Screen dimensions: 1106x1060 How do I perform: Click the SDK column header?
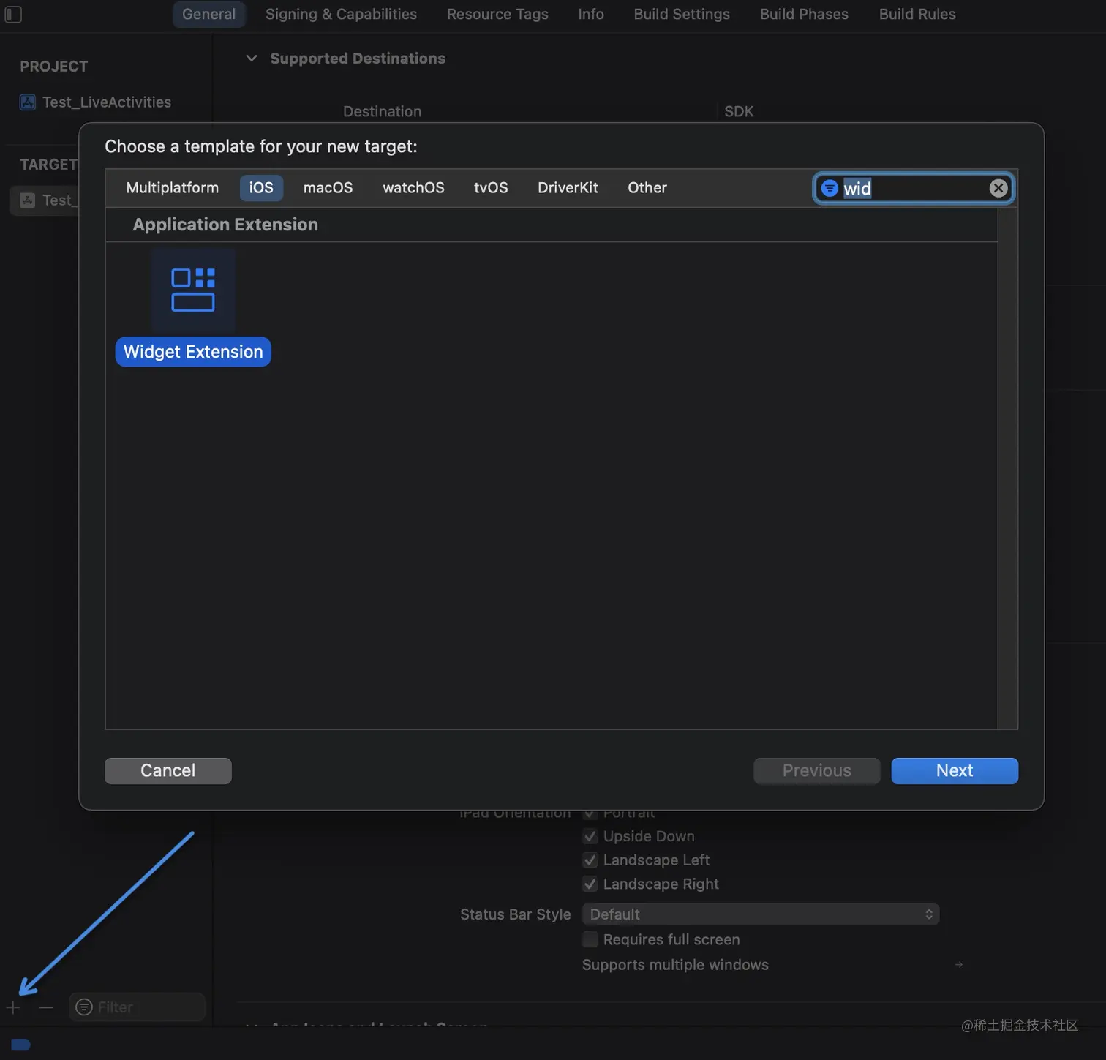pyautogui.click(x=739, y=111)
